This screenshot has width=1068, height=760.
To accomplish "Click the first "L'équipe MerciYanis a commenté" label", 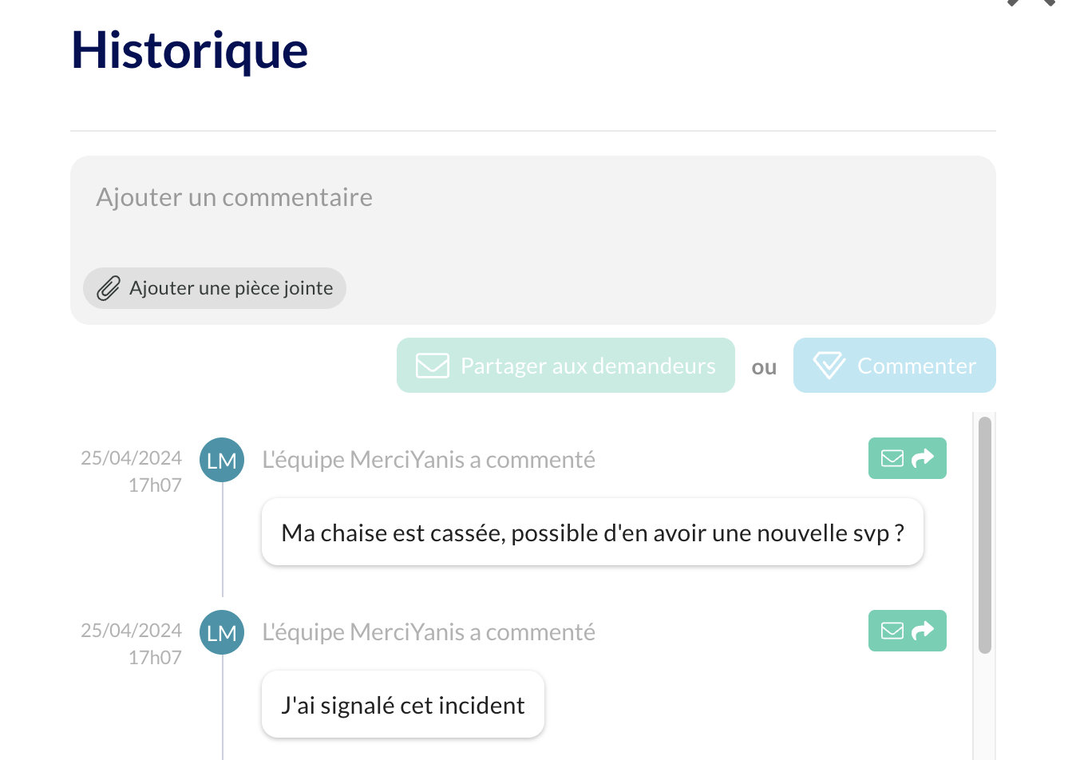I will click(429, 460).
